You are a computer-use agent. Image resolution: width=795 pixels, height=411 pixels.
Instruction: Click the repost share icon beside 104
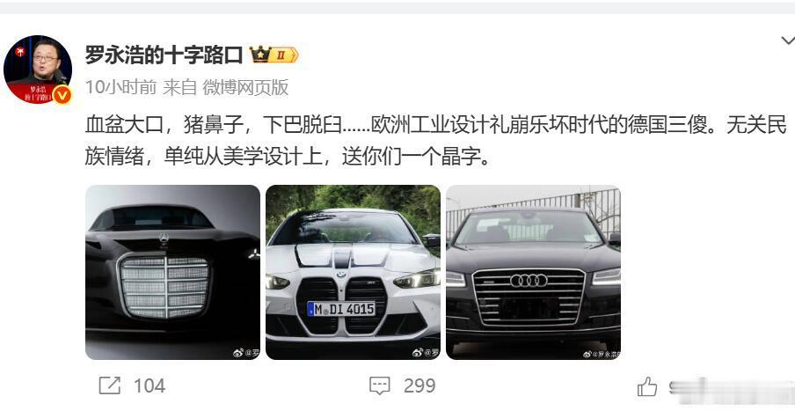pos(110,386)
